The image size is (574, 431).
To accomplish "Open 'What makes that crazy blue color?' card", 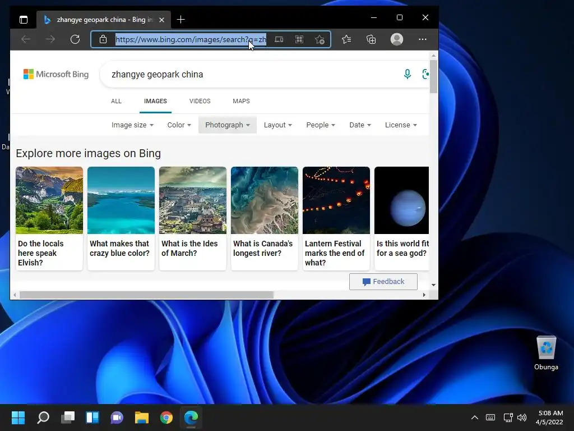I will pos(121,218).
